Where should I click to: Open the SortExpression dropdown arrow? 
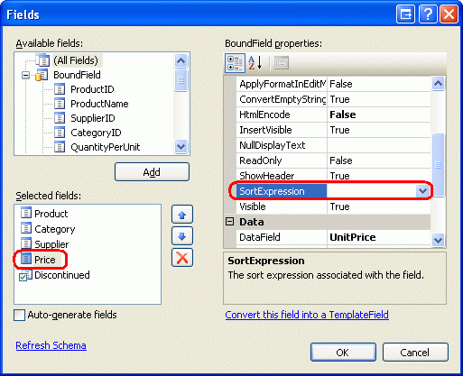tap(422, 191)
